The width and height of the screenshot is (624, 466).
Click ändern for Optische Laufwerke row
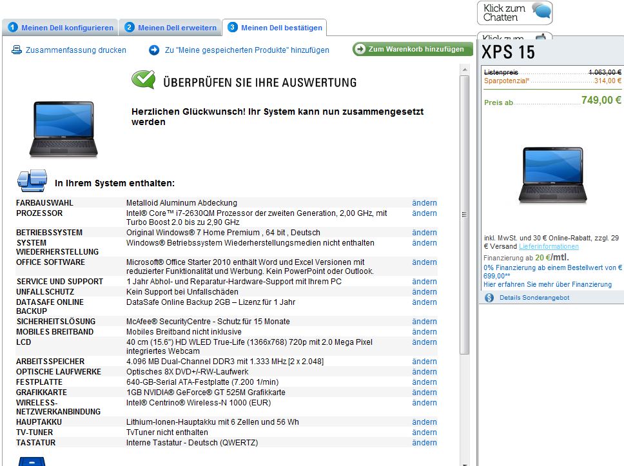pyautogui.click(x=424, y=371)
